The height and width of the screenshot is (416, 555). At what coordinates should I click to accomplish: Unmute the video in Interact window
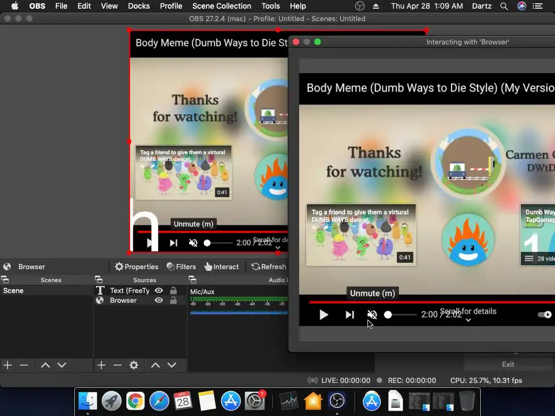[372, 315]
